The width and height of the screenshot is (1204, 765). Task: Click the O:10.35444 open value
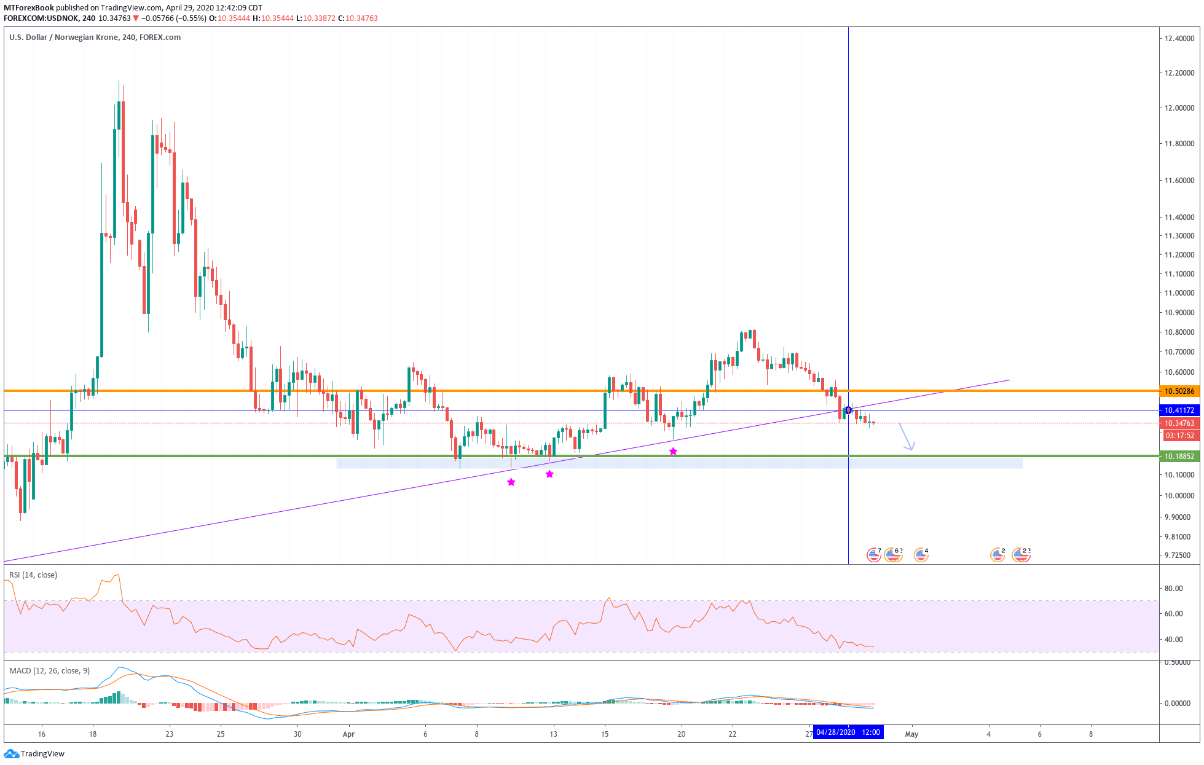coord(229,18)
